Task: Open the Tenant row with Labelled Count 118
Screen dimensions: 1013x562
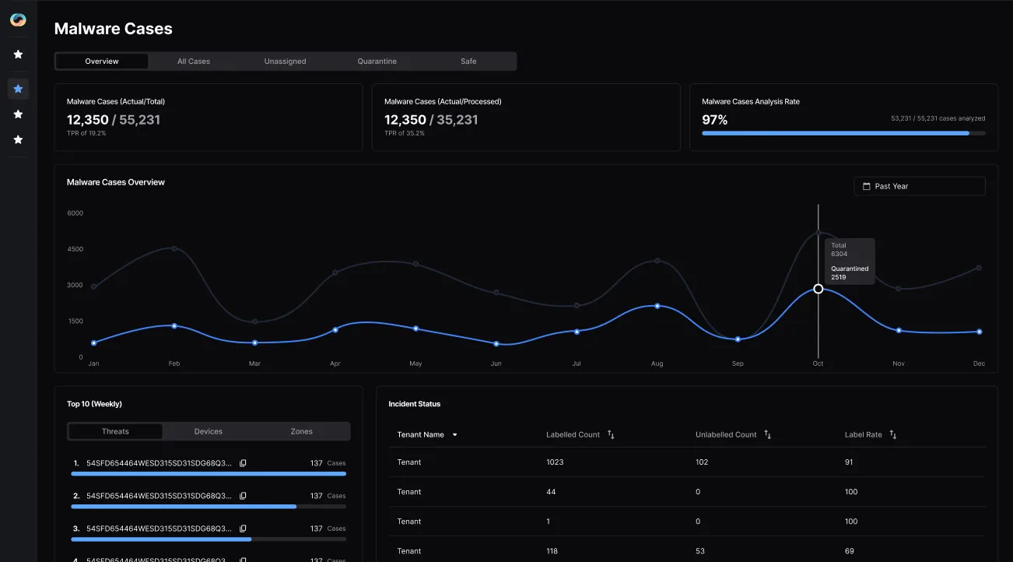Action: coord(687,551)
